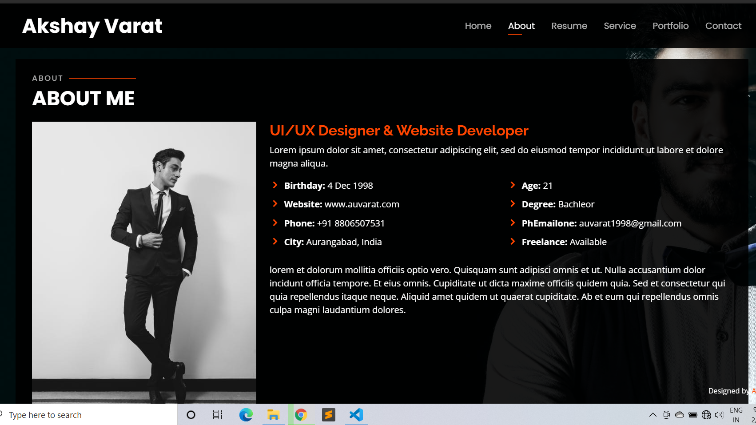
Task: Click the volume speaker tray icon
Action: (x=719, y=415)
